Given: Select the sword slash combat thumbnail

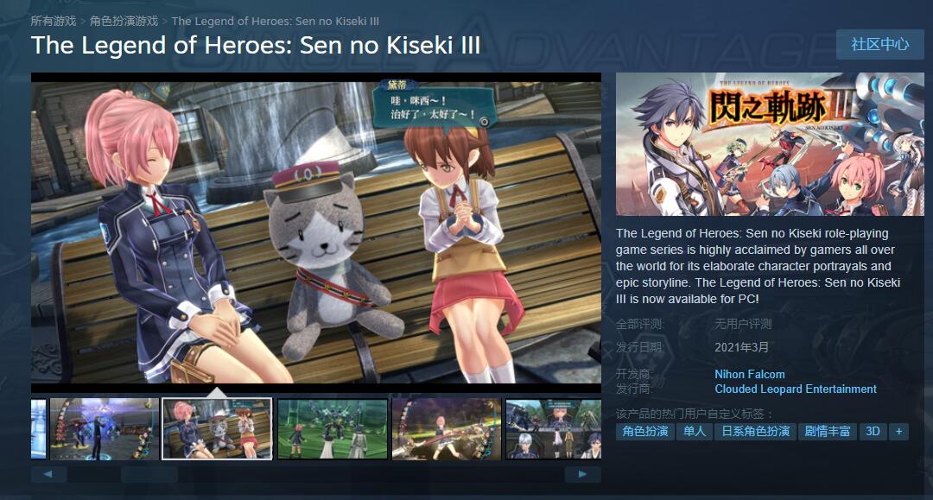Looking at the screenshot, I should (447, 429).
